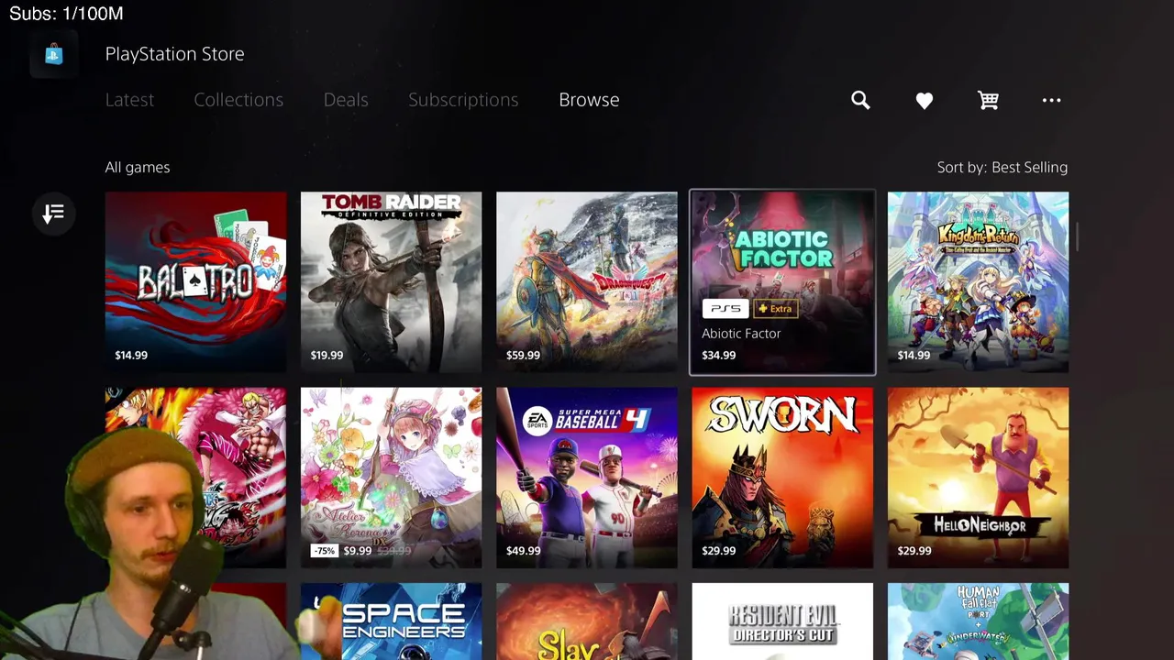This screenshot has width=1174, height=660.
Task: Open the sort and filter icon
Action: click(x=53, y=214)
